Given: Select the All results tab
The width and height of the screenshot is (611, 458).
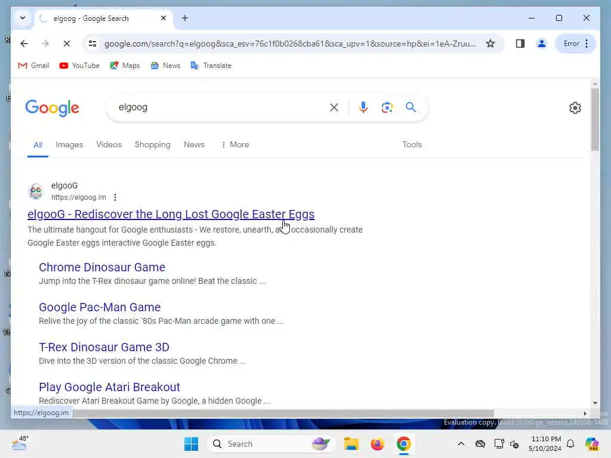Looking at the screenshot, I should pos(38,145).
